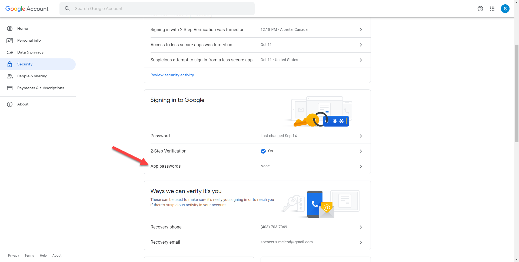
Task: Click the Search Google Account field
Action: point(157,9)
